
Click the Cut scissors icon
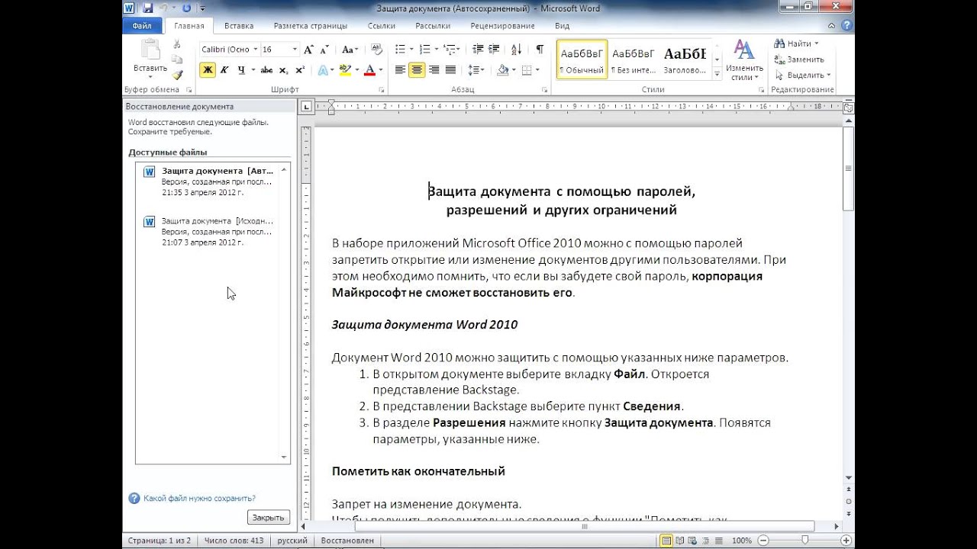click(177, 44)
